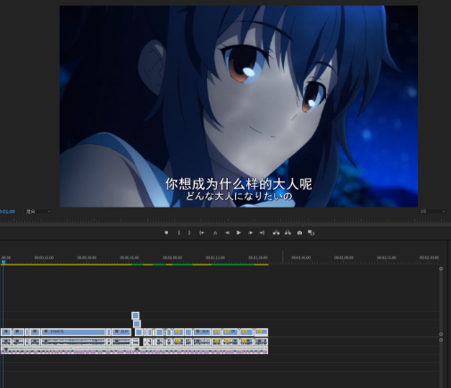Select the first video clip at timeline start

point(6,332)
